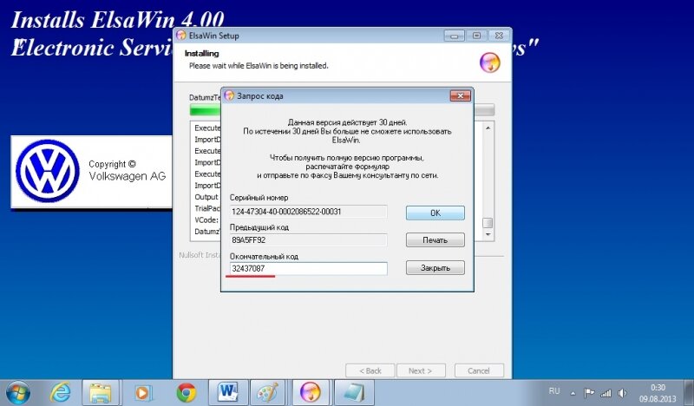Click the Volkswagen logo image

(48, 171)
